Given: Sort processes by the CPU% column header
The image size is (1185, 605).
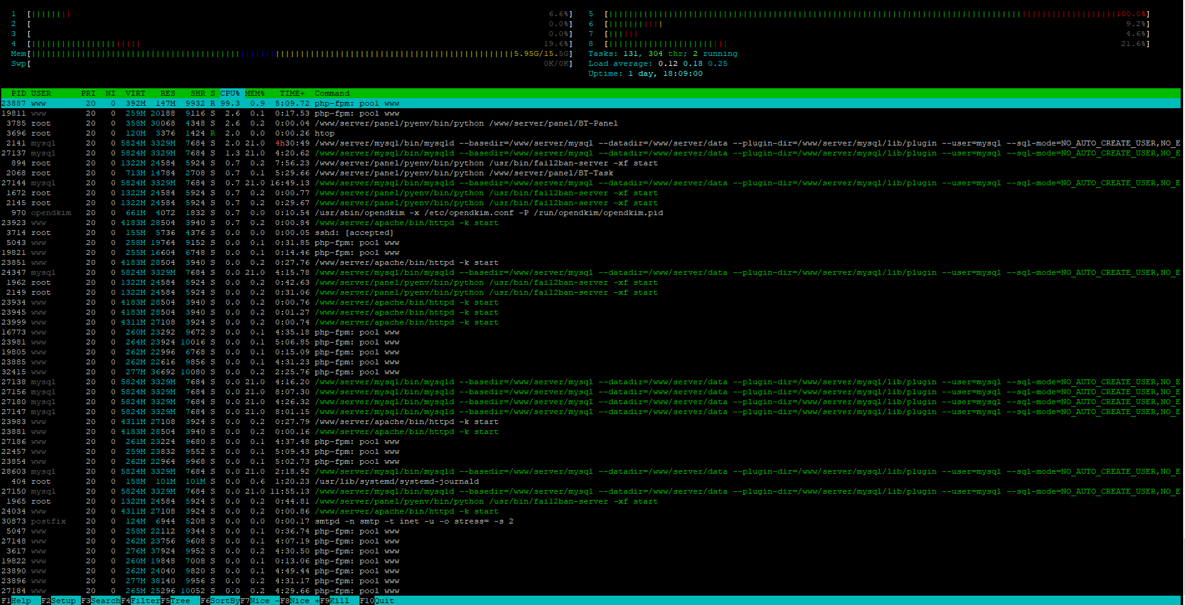Looking at the screenshot, I should pos(230,93).
